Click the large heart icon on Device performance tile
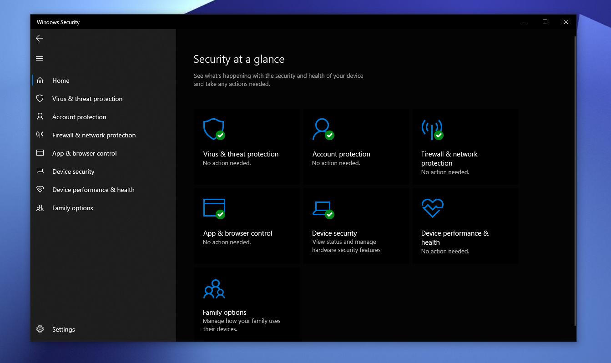The height and width of the screenshot is (363, 611). tap(432, 208)
